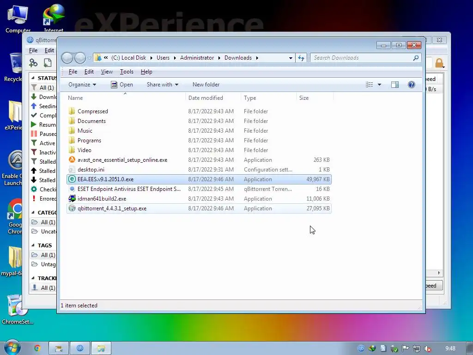Click the taskbar clock showing 9:48

tap(450, 349)
